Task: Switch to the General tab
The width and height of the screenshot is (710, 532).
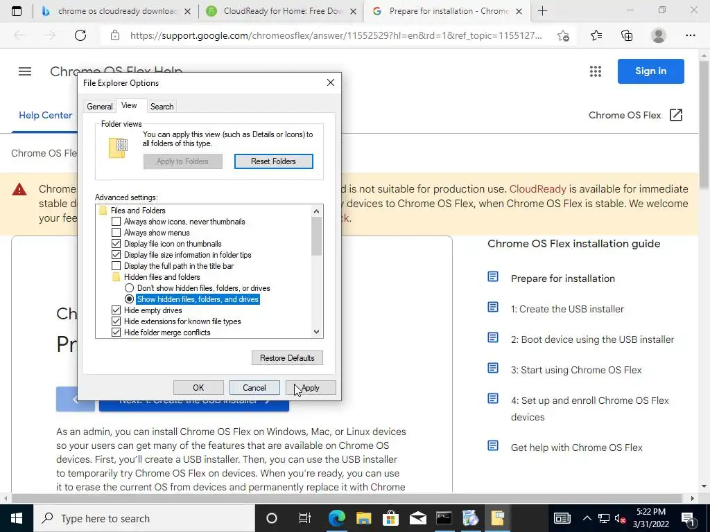Action: [x=100, y=106]
